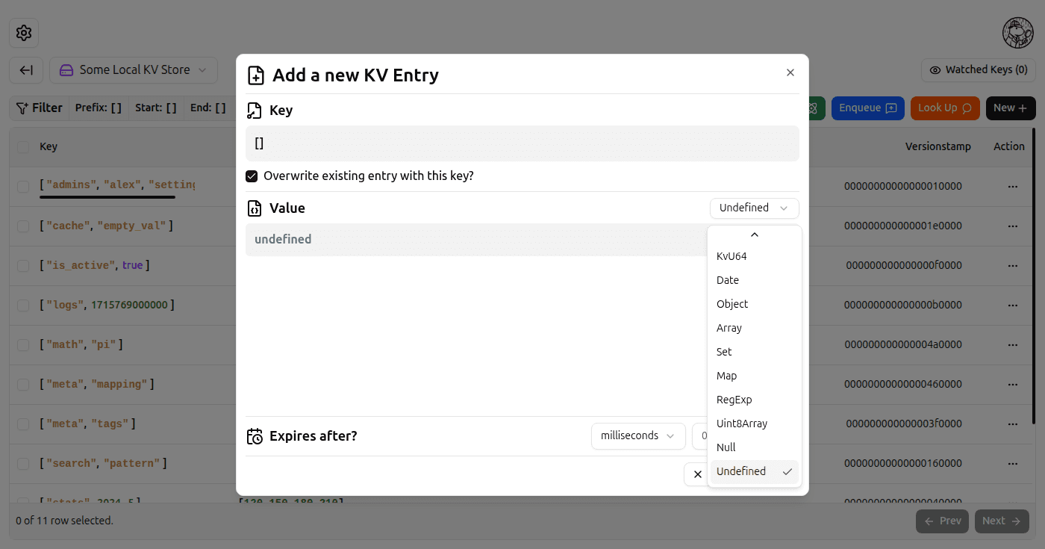Open the Undefined value type dropdown
The width and height of the screenshot is (1045, 549).
coord(754,208)
